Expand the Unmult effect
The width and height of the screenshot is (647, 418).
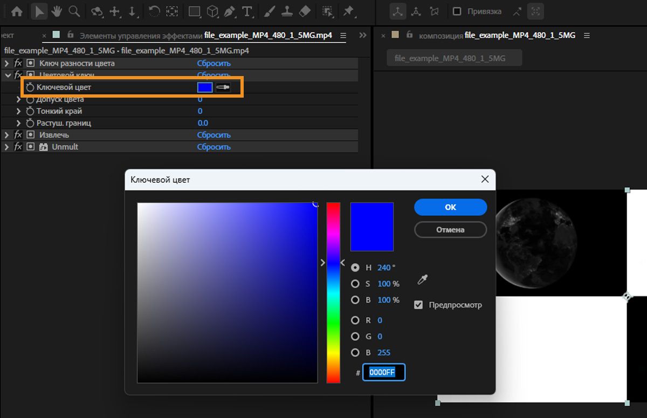7,147
